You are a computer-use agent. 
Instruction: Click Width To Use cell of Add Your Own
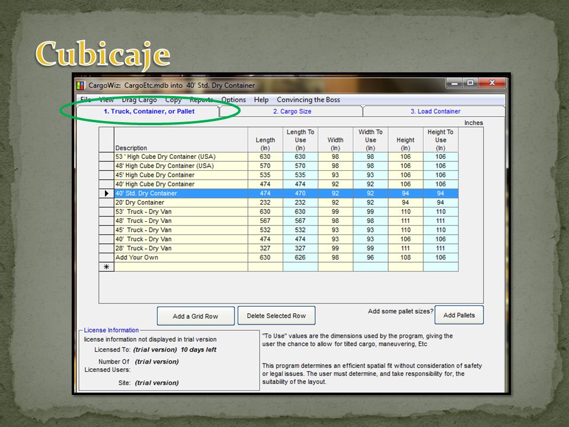pos(370,257)
